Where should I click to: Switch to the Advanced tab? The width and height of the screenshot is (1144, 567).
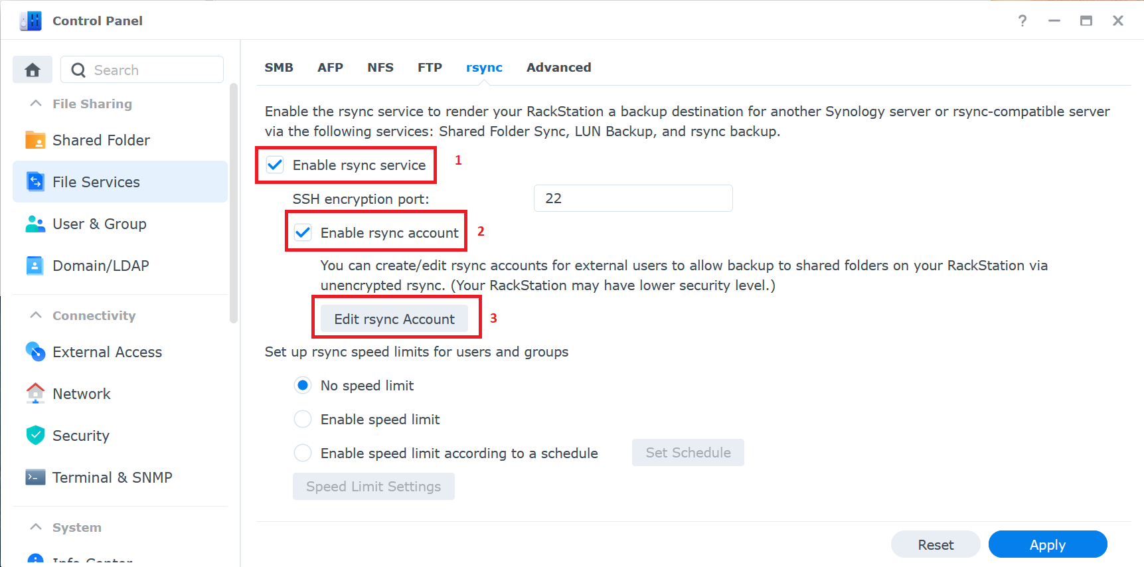559,67
